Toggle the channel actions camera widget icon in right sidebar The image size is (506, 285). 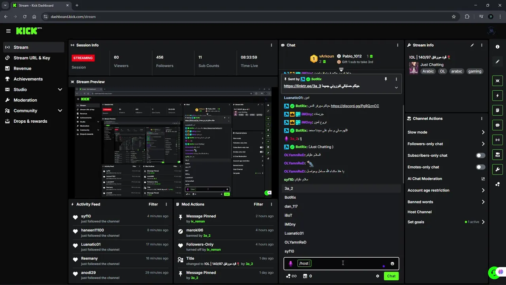pos(498,154)
